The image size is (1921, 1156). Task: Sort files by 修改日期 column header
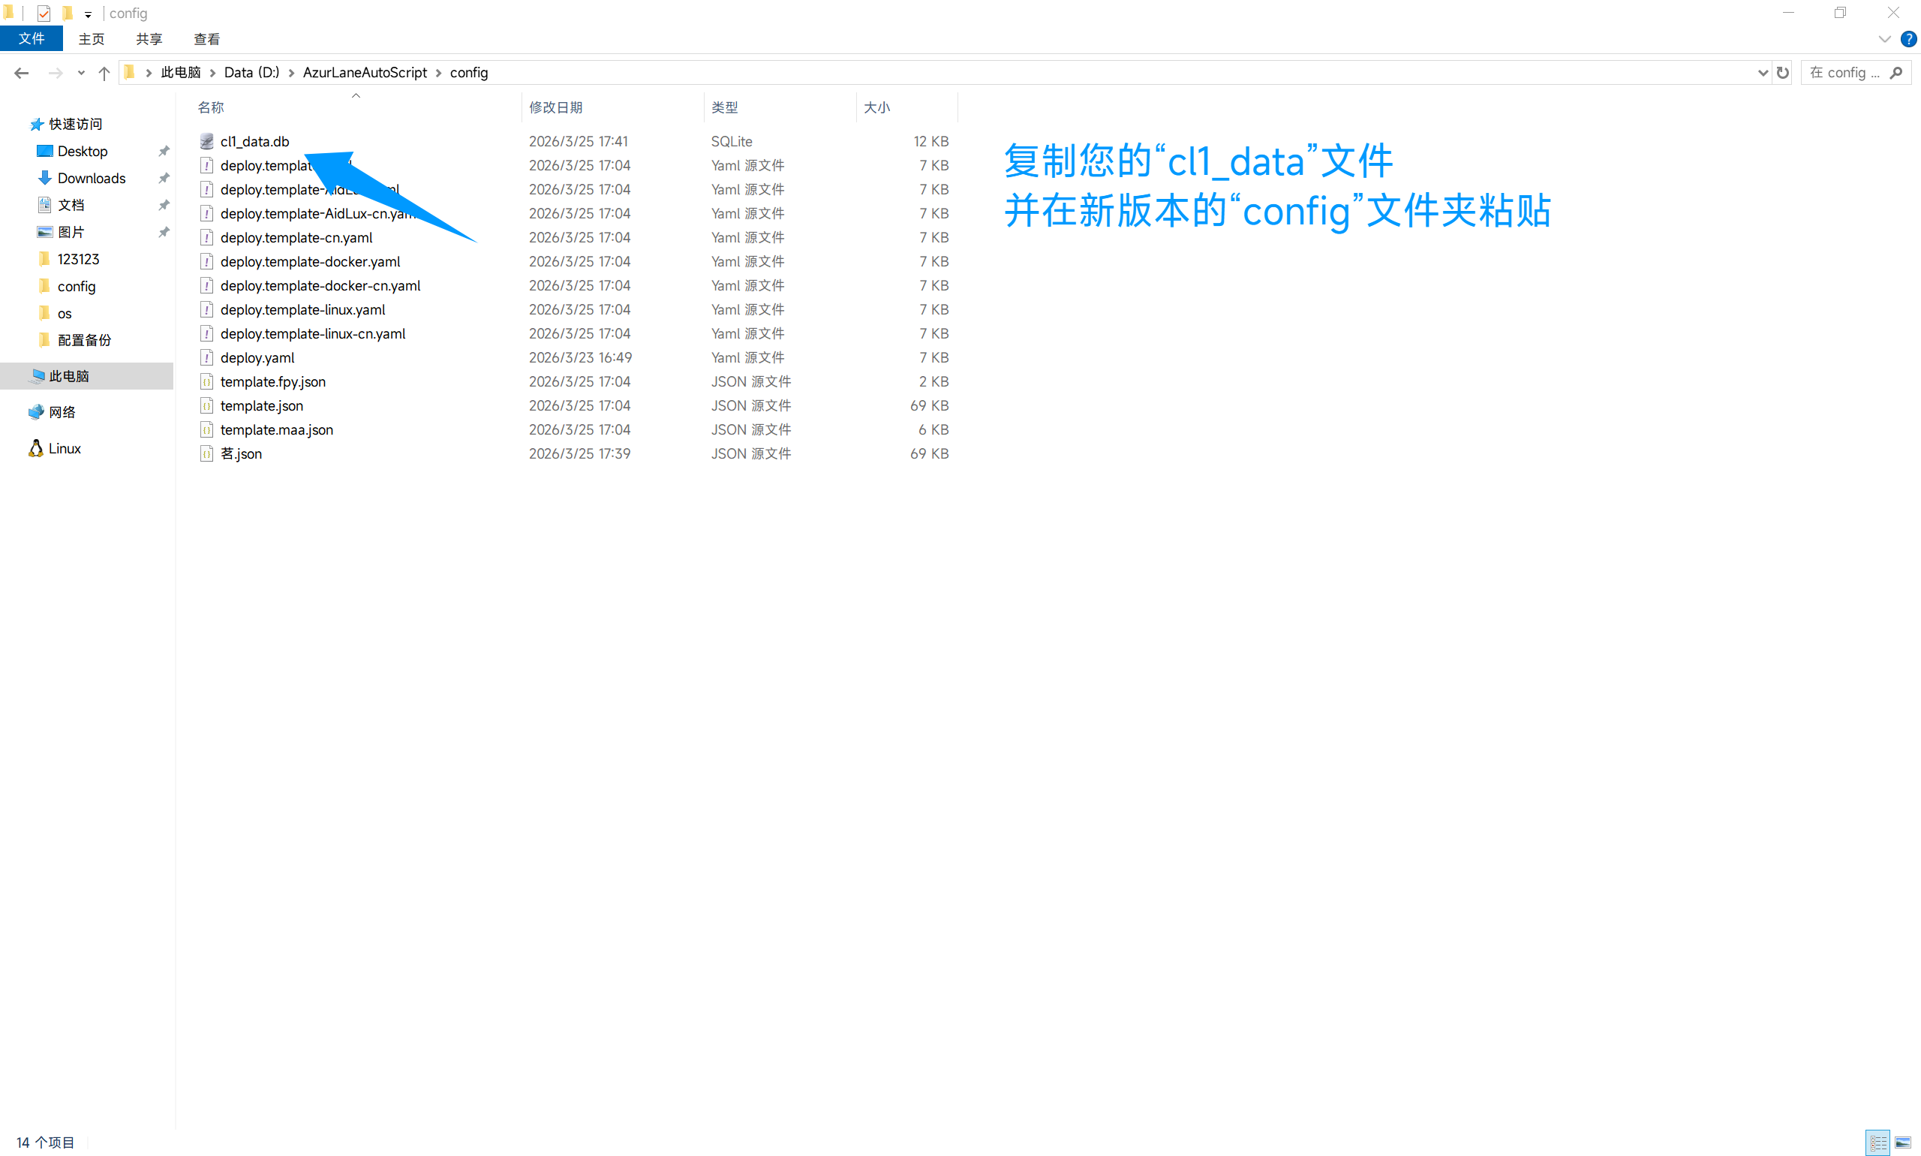click(556, 107)
